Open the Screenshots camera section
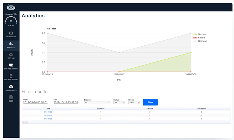The image size is (234, 140). click(11, 88)
